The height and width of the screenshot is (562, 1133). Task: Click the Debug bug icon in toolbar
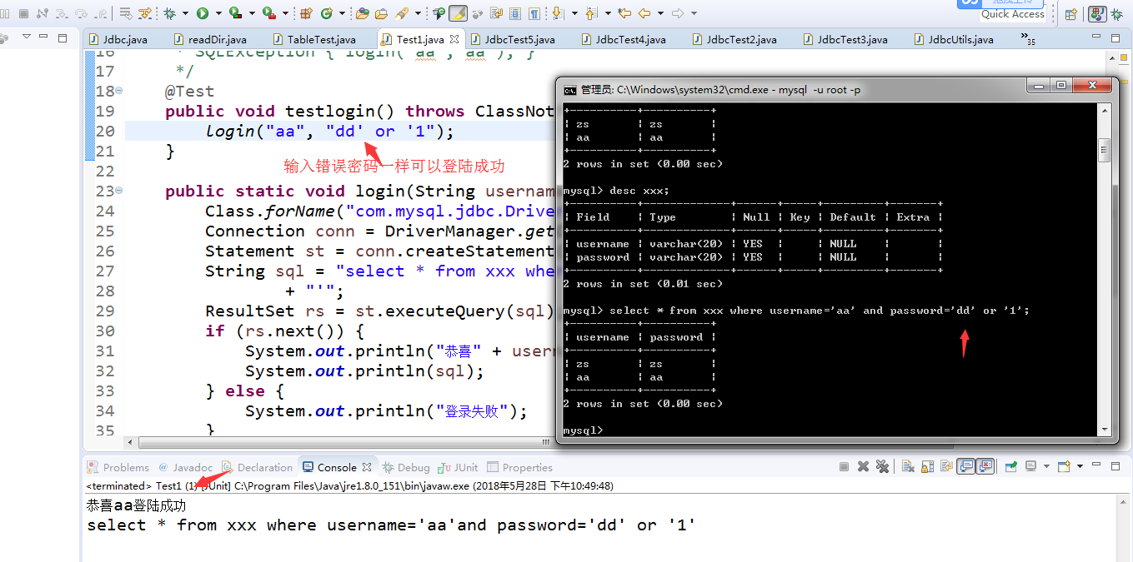click(x=169, y=13)
